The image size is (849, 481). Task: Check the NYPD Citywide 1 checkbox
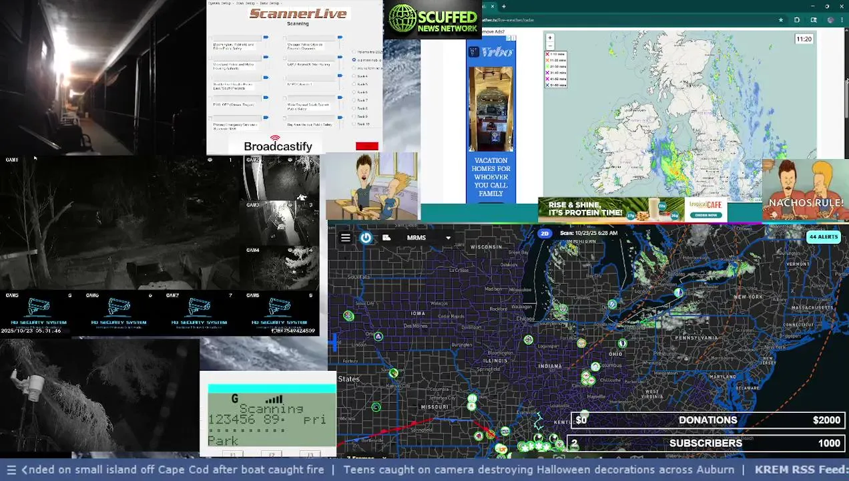tap(285, 78)
